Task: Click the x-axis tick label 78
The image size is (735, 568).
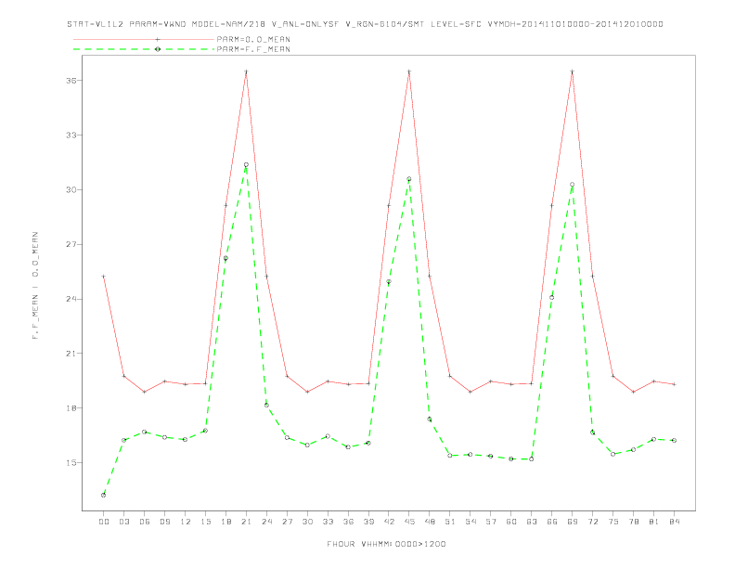Action: (x=633, y=522)
